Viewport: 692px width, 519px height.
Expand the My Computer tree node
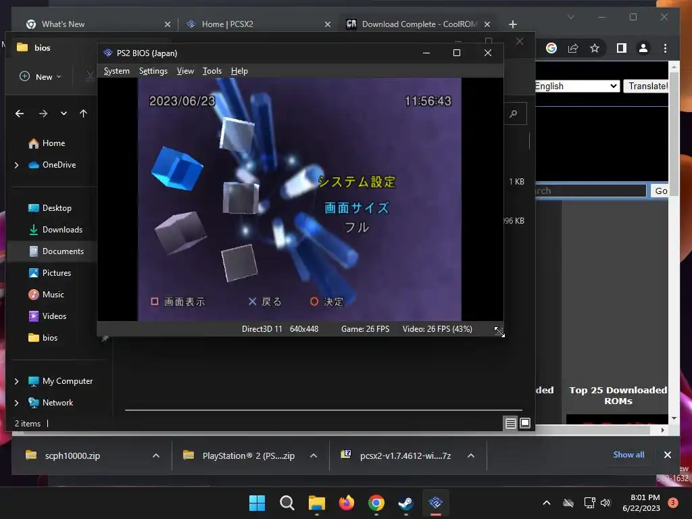pos(17,381)
